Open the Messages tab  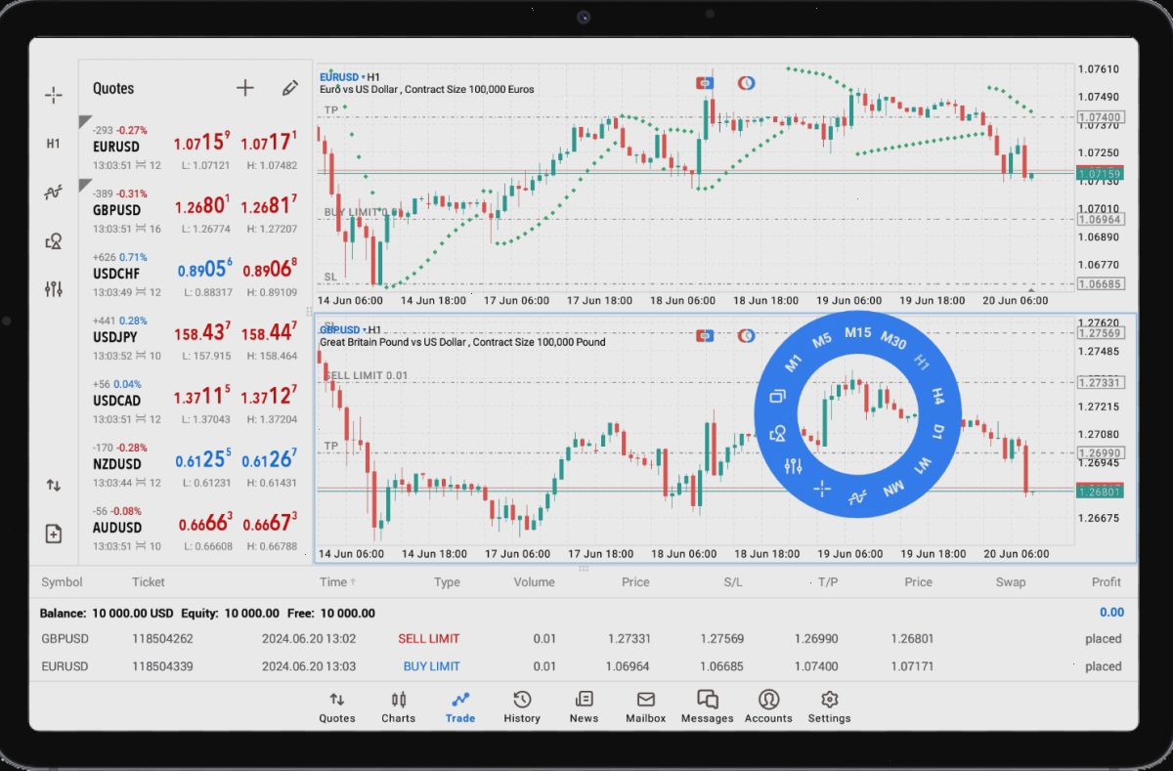pos(708,707)
